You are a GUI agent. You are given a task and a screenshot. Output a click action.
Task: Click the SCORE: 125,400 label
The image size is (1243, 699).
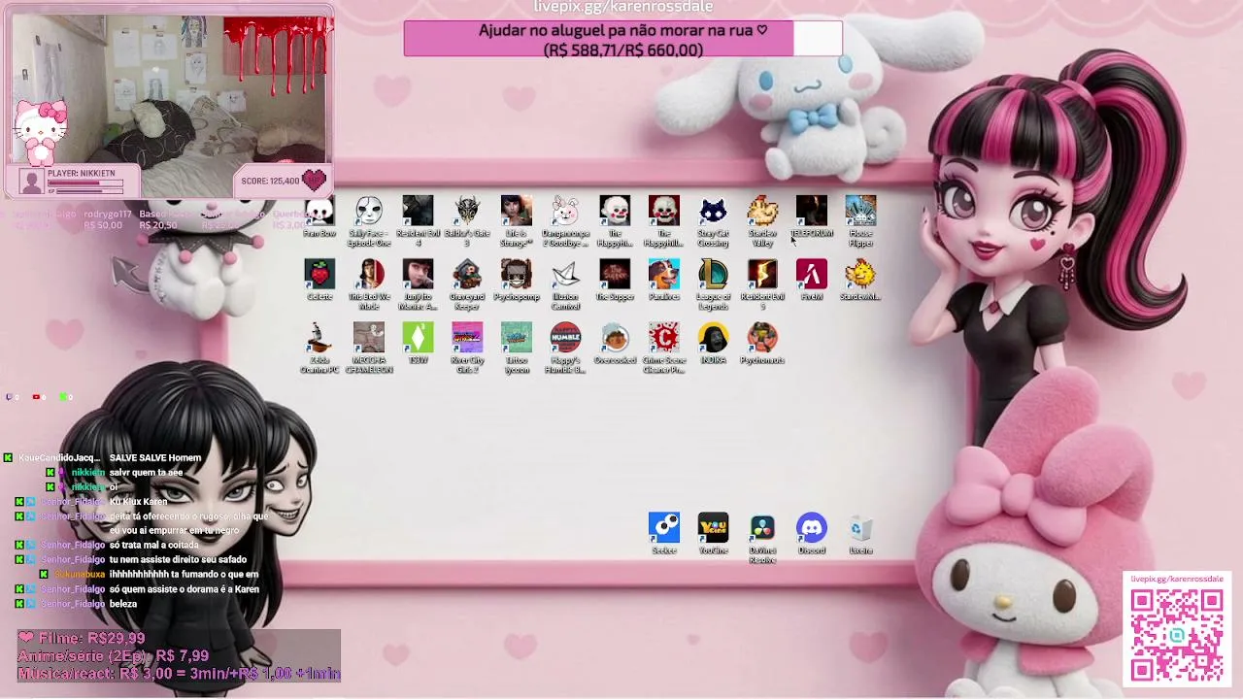tap(270, 181)
